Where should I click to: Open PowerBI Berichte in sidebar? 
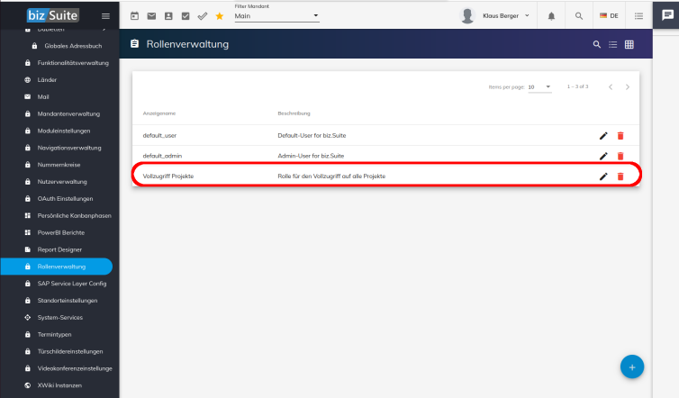pyautogui.click(x=61, y=232)
